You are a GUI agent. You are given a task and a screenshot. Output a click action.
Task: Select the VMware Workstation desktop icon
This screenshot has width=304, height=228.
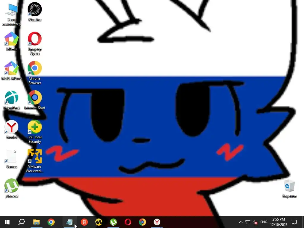pyautogui.click(x=35, y=161)
